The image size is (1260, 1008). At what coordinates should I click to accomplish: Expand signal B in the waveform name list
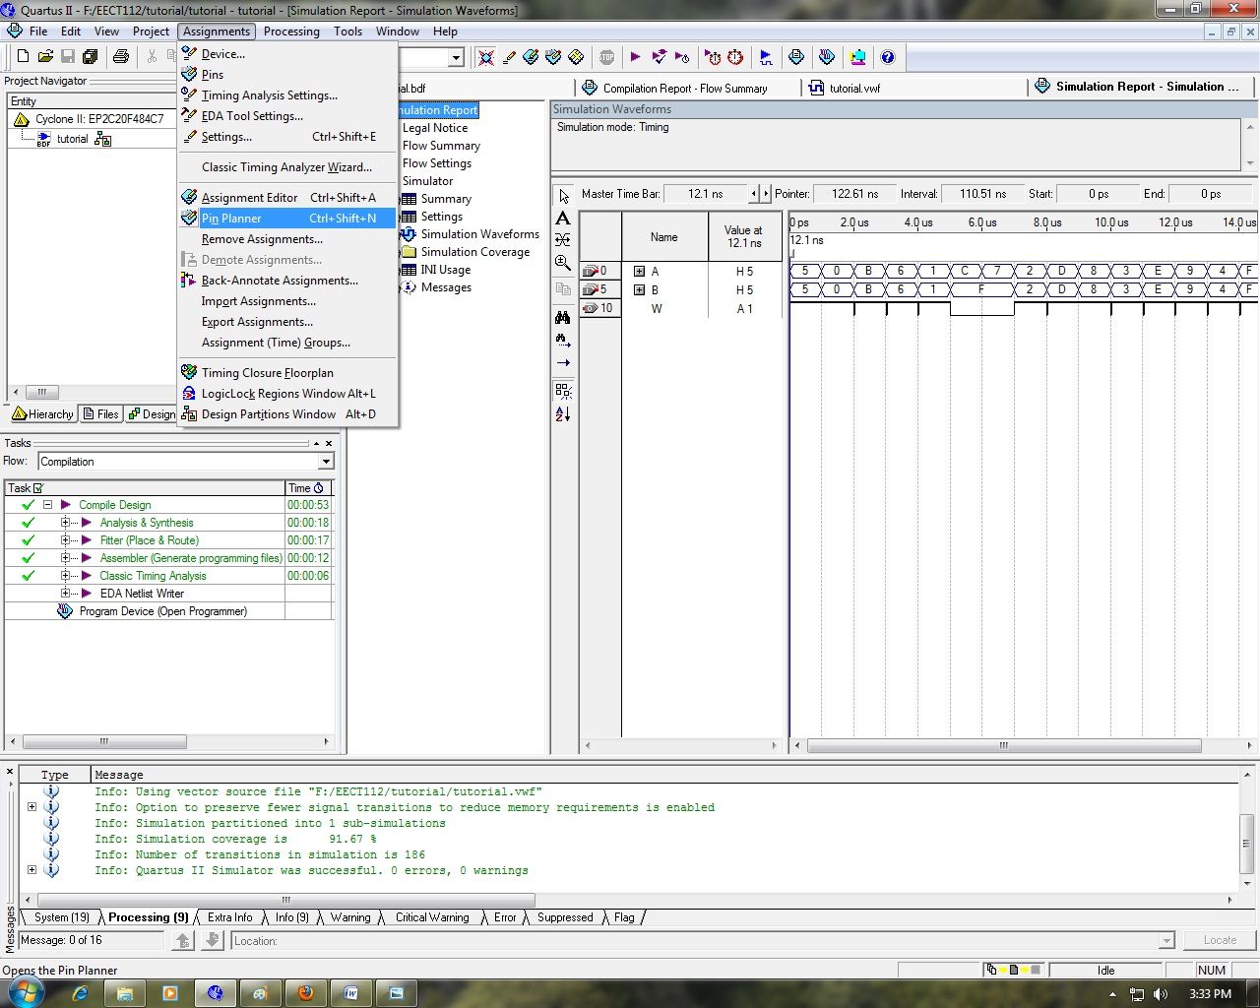(639, 289)
